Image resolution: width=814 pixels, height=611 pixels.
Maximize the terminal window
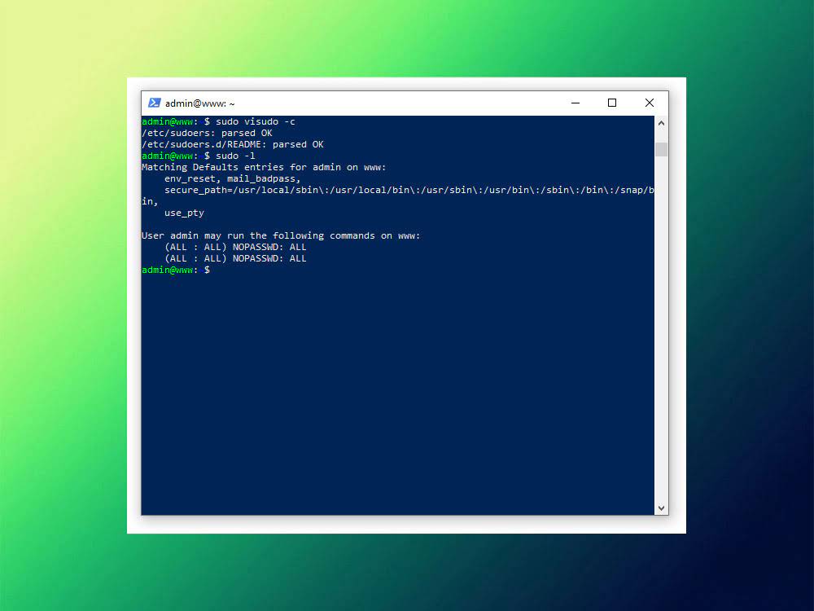point(612,103)
